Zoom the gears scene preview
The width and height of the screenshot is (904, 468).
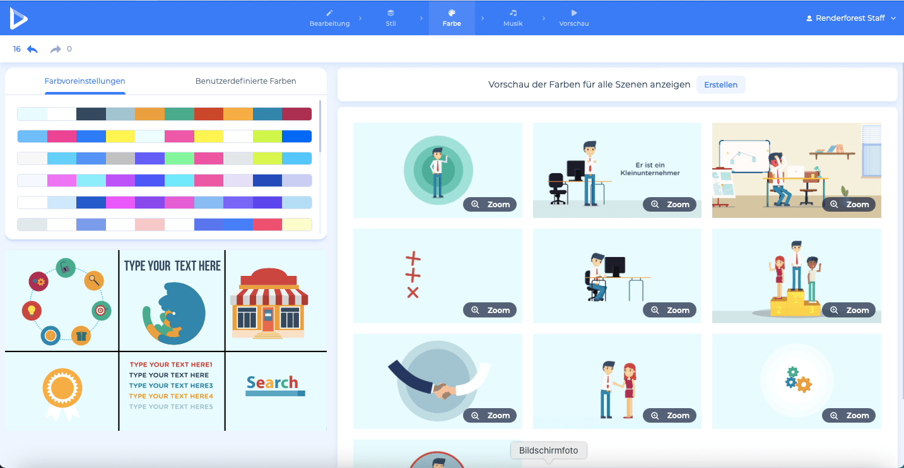pos(849,416)
